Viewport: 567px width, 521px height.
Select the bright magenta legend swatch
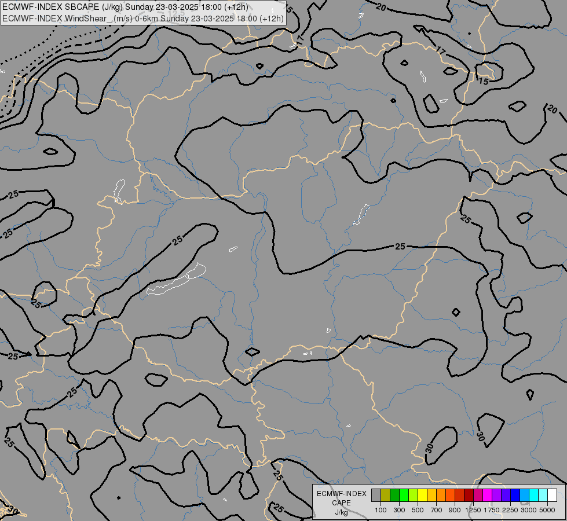click(x=488, y=496)
